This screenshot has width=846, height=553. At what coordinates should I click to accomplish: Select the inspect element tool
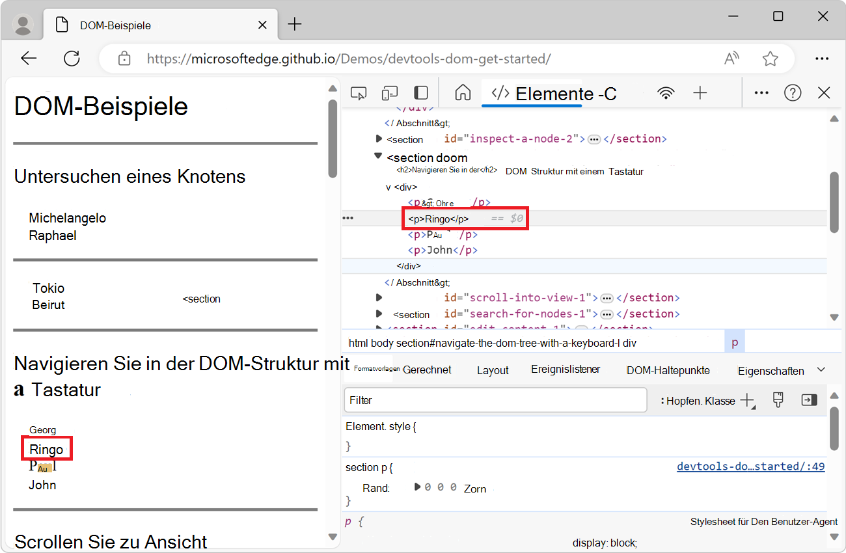point(359,92)
